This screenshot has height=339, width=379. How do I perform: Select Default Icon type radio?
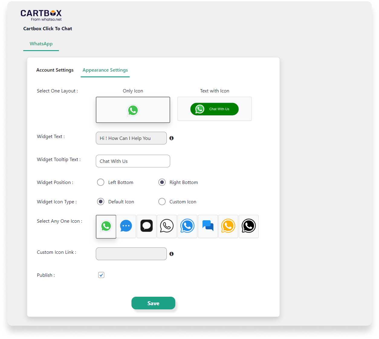[x=101, y=202]
